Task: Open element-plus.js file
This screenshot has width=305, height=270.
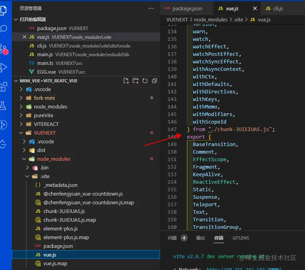Action: (86, 228)
